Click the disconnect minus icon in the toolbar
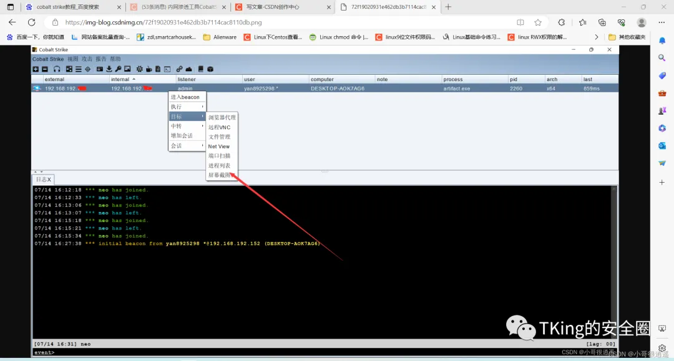The image size is (674, 361). pos(45,69)
